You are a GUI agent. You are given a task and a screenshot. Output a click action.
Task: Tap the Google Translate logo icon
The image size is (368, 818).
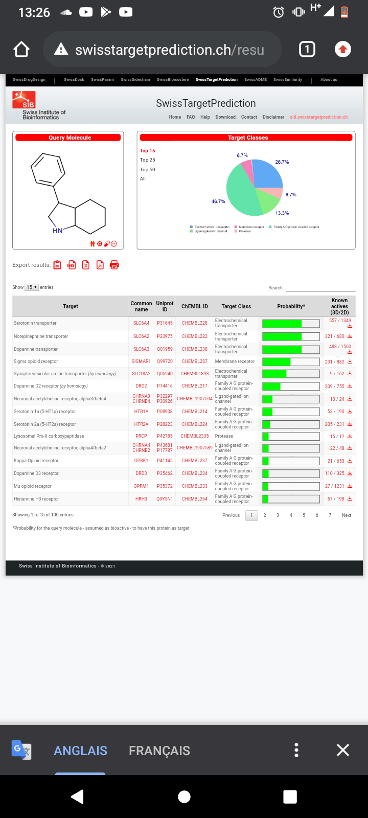(x=21, y=750)
